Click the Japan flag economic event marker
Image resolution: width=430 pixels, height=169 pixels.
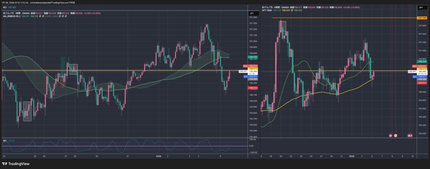[396, 135]
